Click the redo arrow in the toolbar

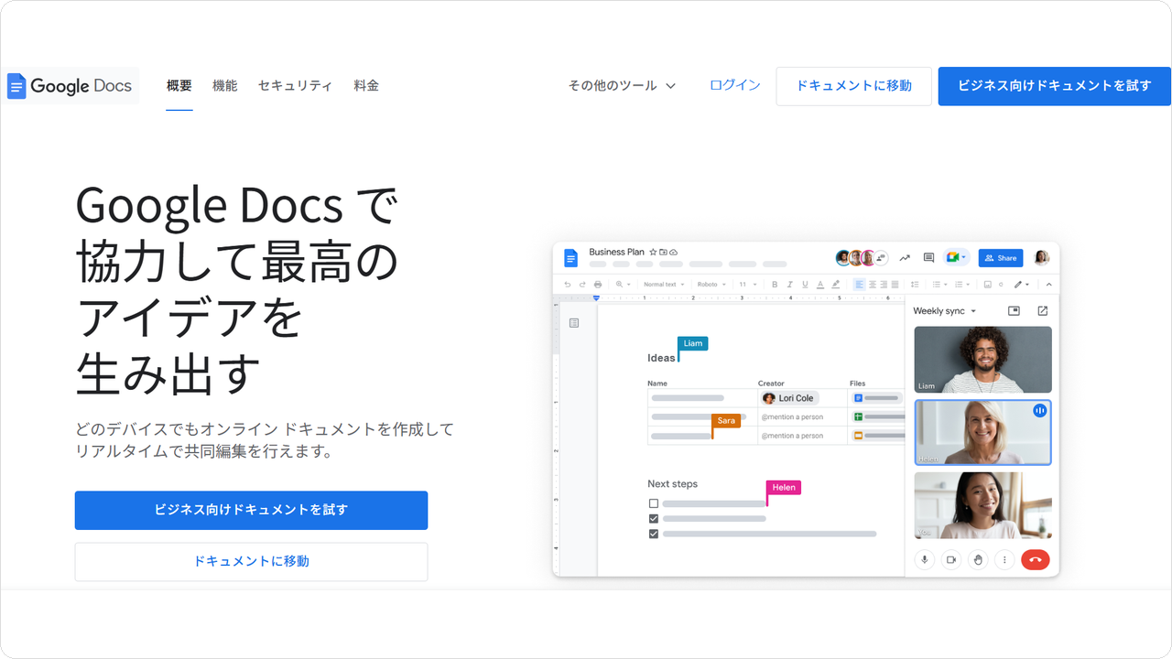point(582,285)
